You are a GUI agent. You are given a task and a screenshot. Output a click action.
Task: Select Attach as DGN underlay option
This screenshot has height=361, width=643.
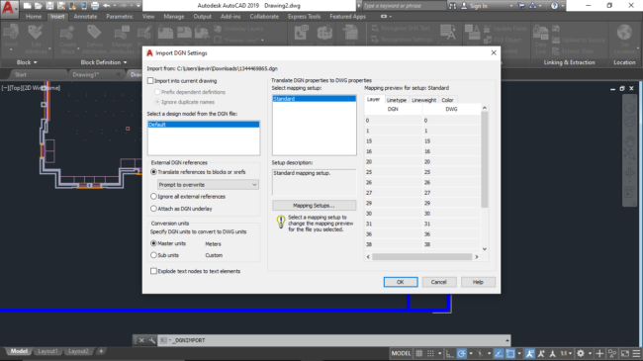(153, 209)
